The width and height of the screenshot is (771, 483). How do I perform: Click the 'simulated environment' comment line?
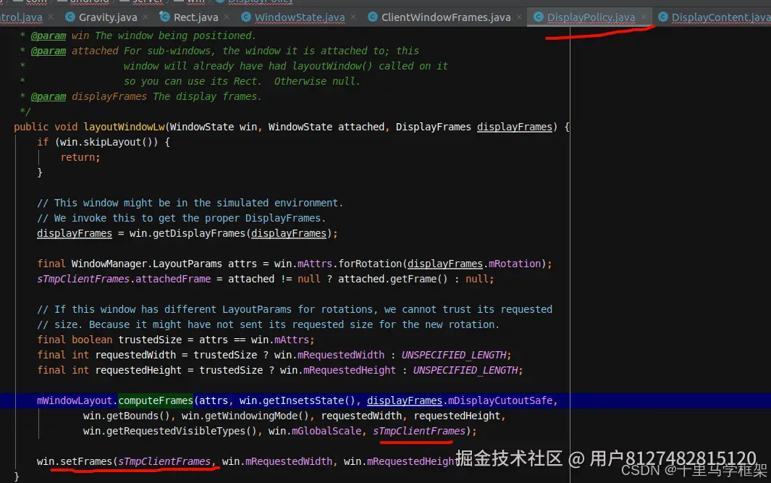(190, 203)
